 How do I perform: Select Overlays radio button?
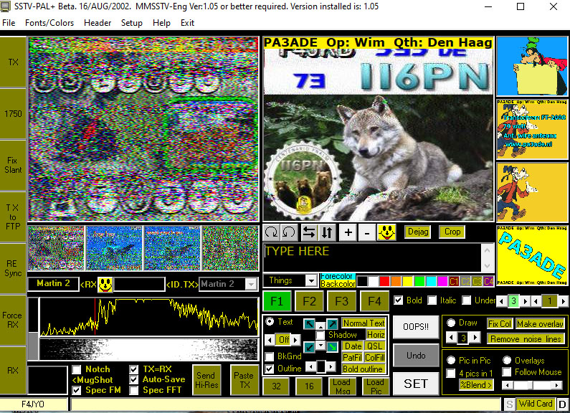pos(507,360)
